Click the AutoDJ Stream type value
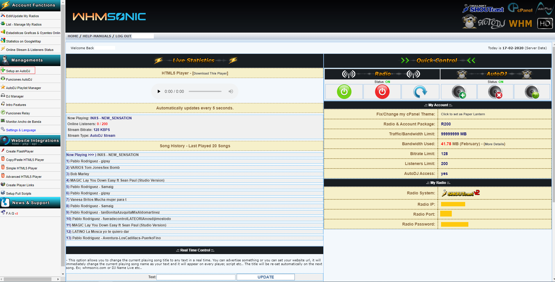This screenshot has height=282, width=555. click(x=103, y=136)
